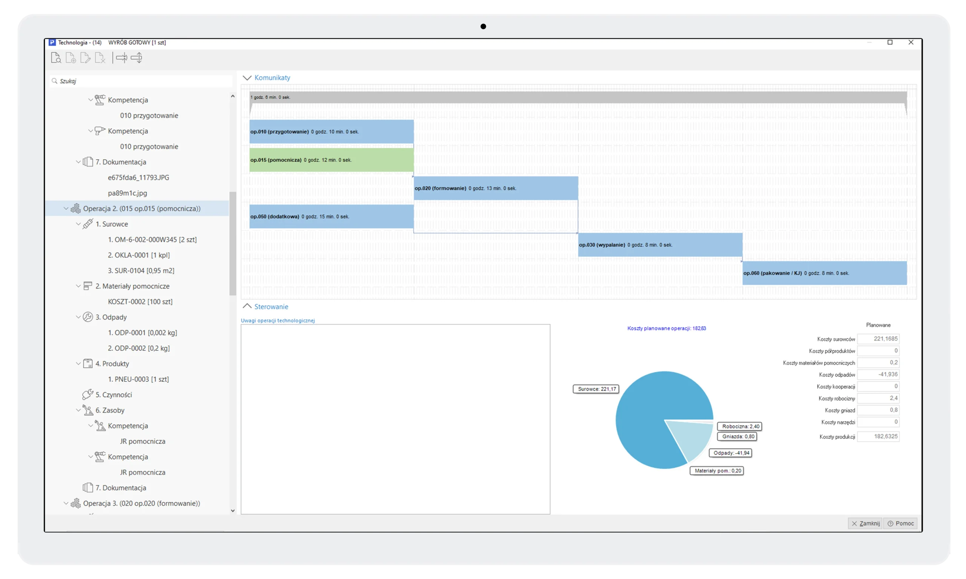This screenshot has width=966, height=579.
Task: Click the expand tree toolbar icon
Action: coord(137,58)
